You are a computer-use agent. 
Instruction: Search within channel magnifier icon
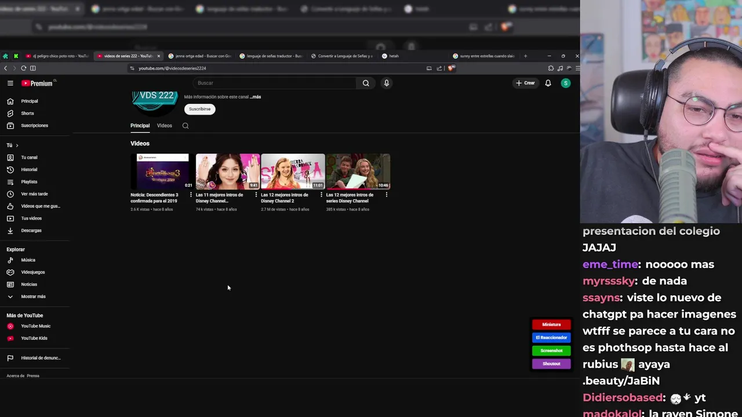tap(185, 126)
